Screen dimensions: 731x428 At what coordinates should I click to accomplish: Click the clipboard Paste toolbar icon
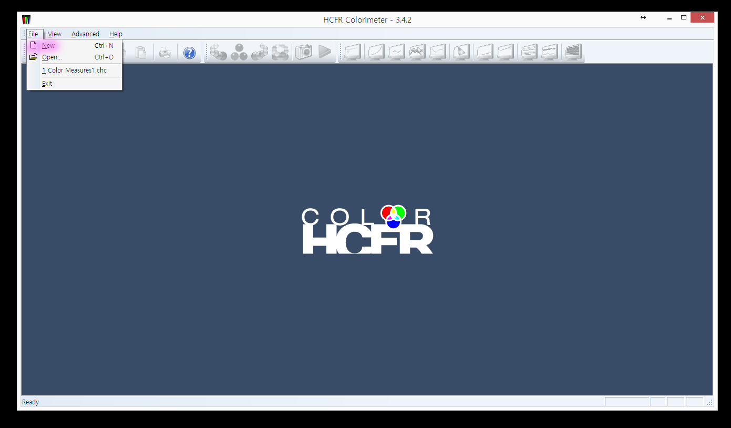pos(141,53)
